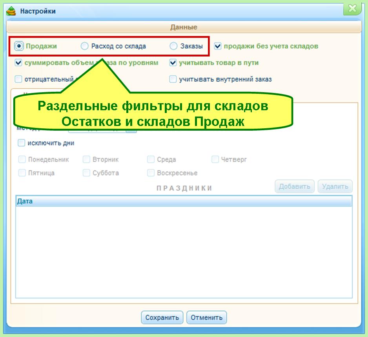Uncheck продажи без учета складов checkbox

(218, 46)
